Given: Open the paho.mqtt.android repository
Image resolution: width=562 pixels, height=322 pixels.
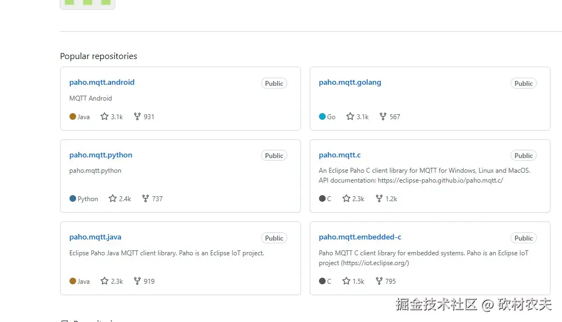Looking at the screenshot, I should point(102,83).
